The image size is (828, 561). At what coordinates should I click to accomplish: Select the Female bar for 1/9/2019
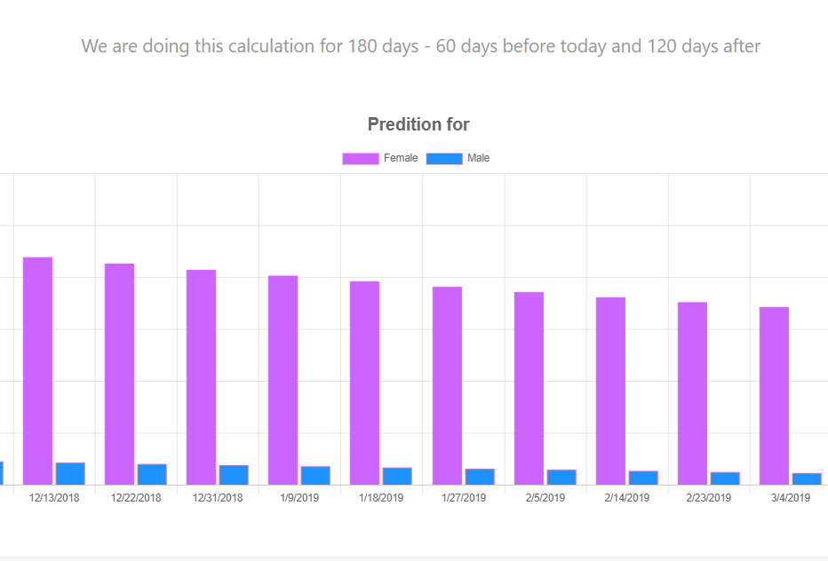click(283, 380)
